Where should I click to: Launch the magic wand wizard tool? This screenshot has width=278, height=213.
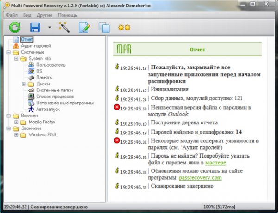pyautogui.click(x=64, y=27)
